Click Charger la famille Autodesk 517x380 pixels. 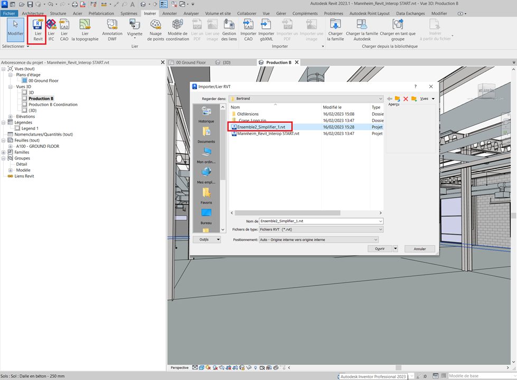[362, 30]
